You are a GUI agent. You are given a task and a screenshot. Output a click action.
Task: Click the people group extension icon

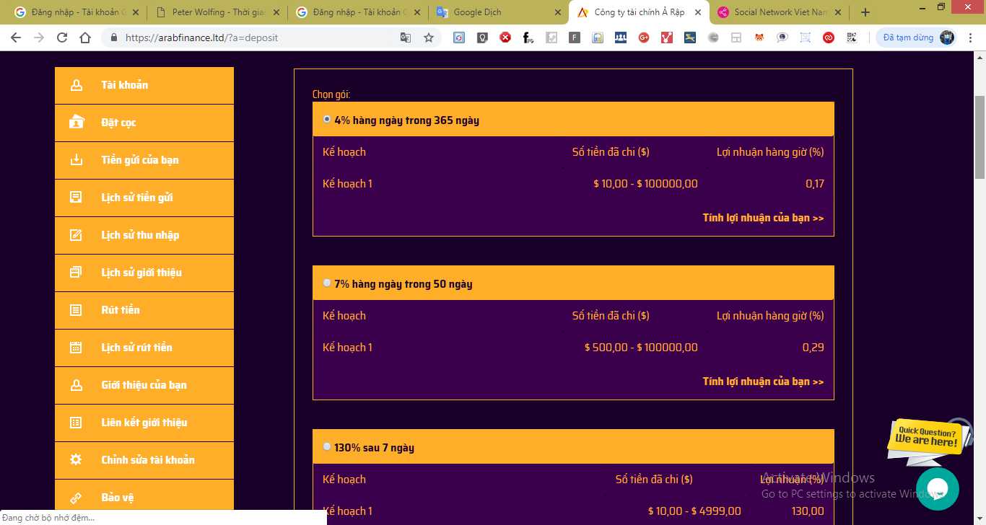(621, 37)
